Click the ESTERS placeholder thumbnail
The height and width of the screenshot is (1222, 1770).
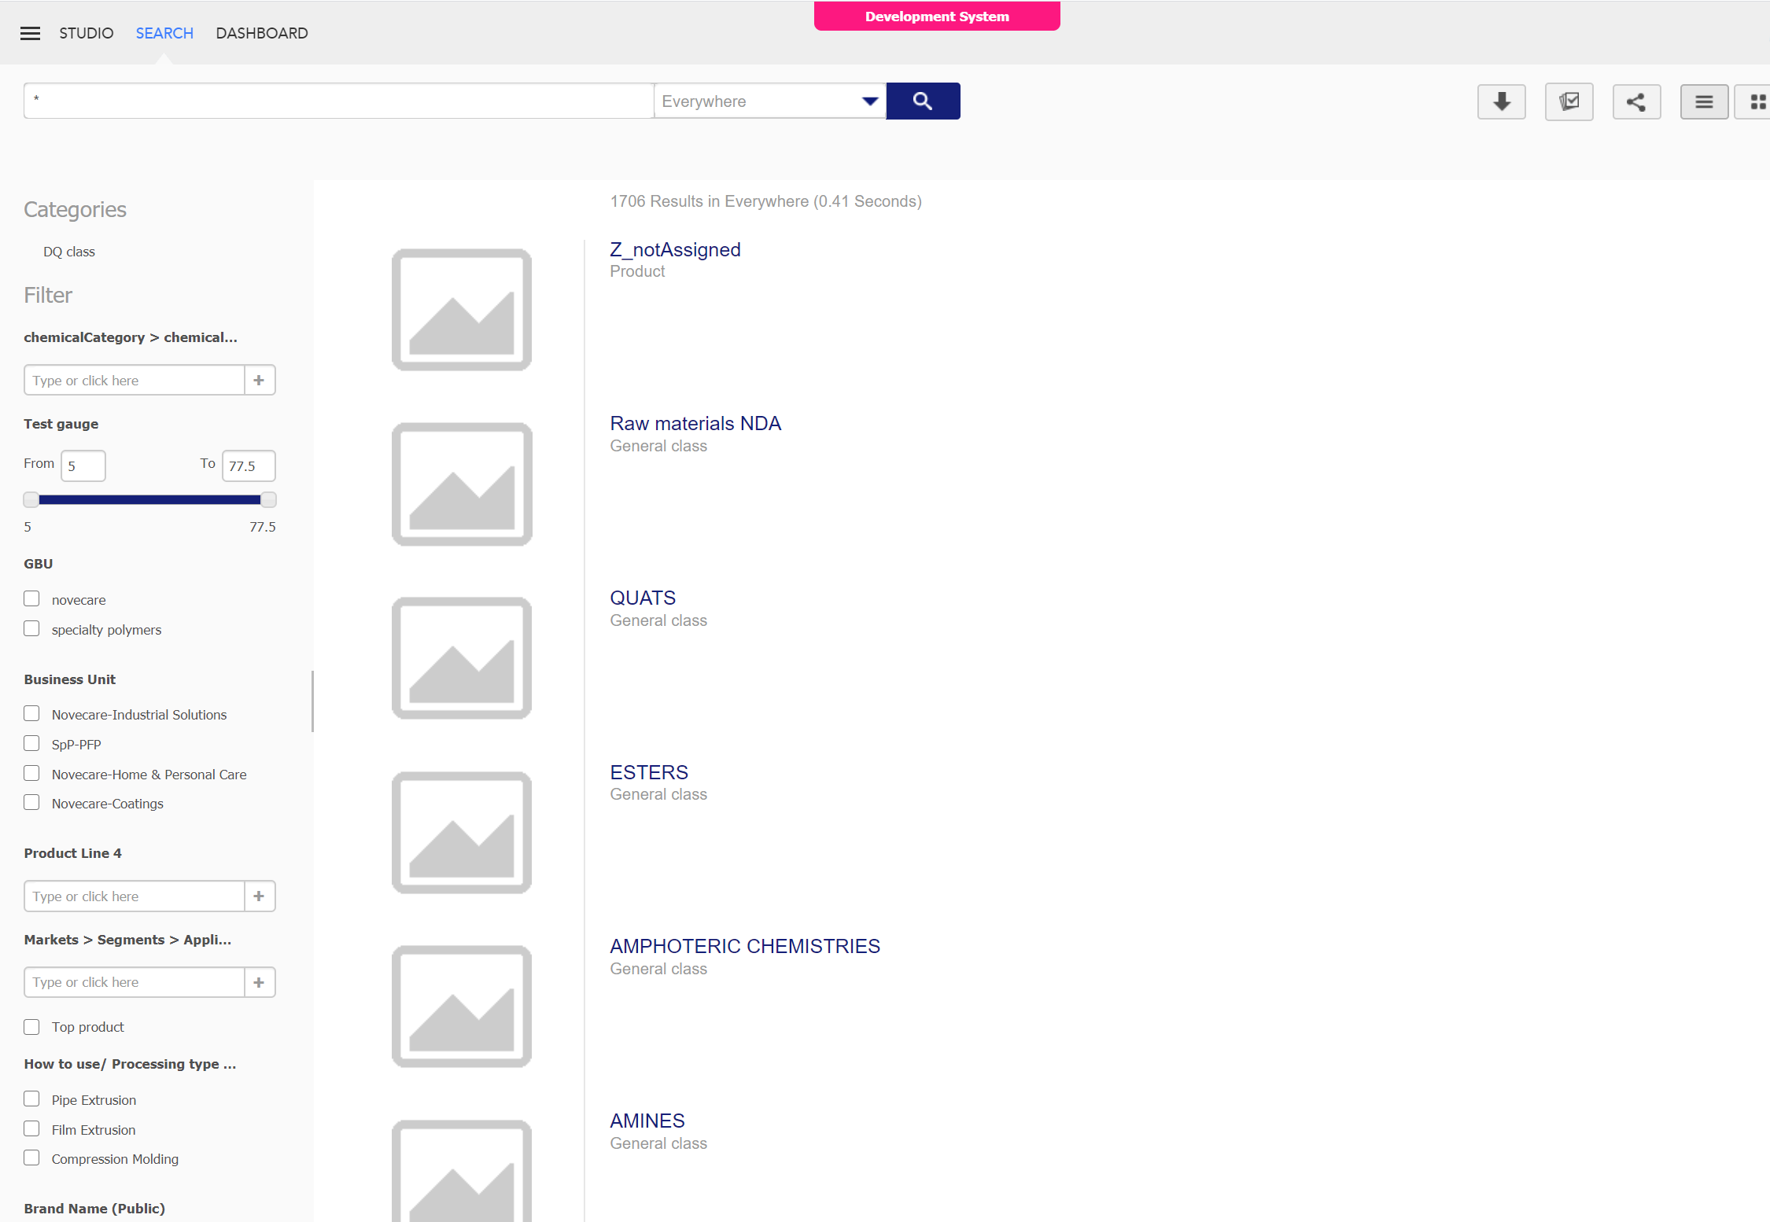(x=462, y=833)
